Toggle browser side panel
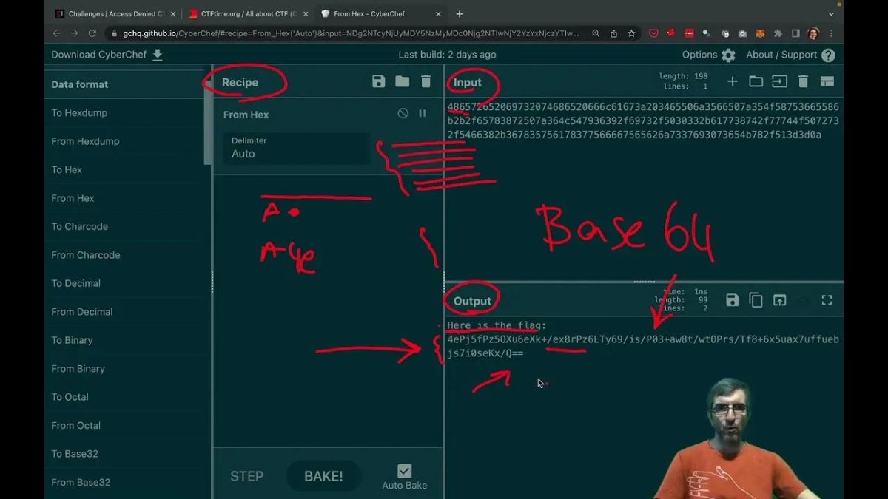 [x=795, y=33]
